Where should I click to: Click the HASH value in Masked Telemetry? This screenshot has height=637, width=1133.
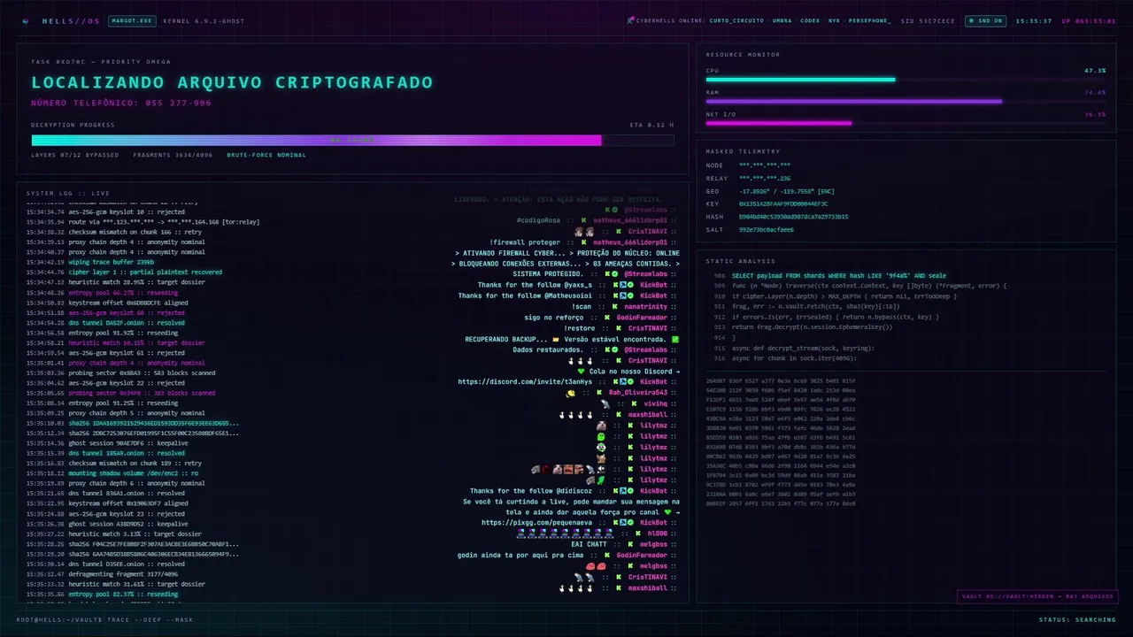click(794, 217)
